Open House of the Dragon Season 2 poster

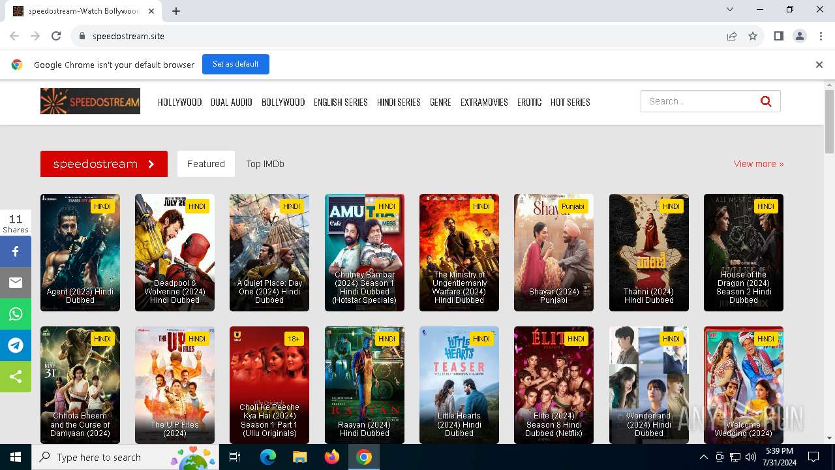pyautogui.click(x=744, y=253)
